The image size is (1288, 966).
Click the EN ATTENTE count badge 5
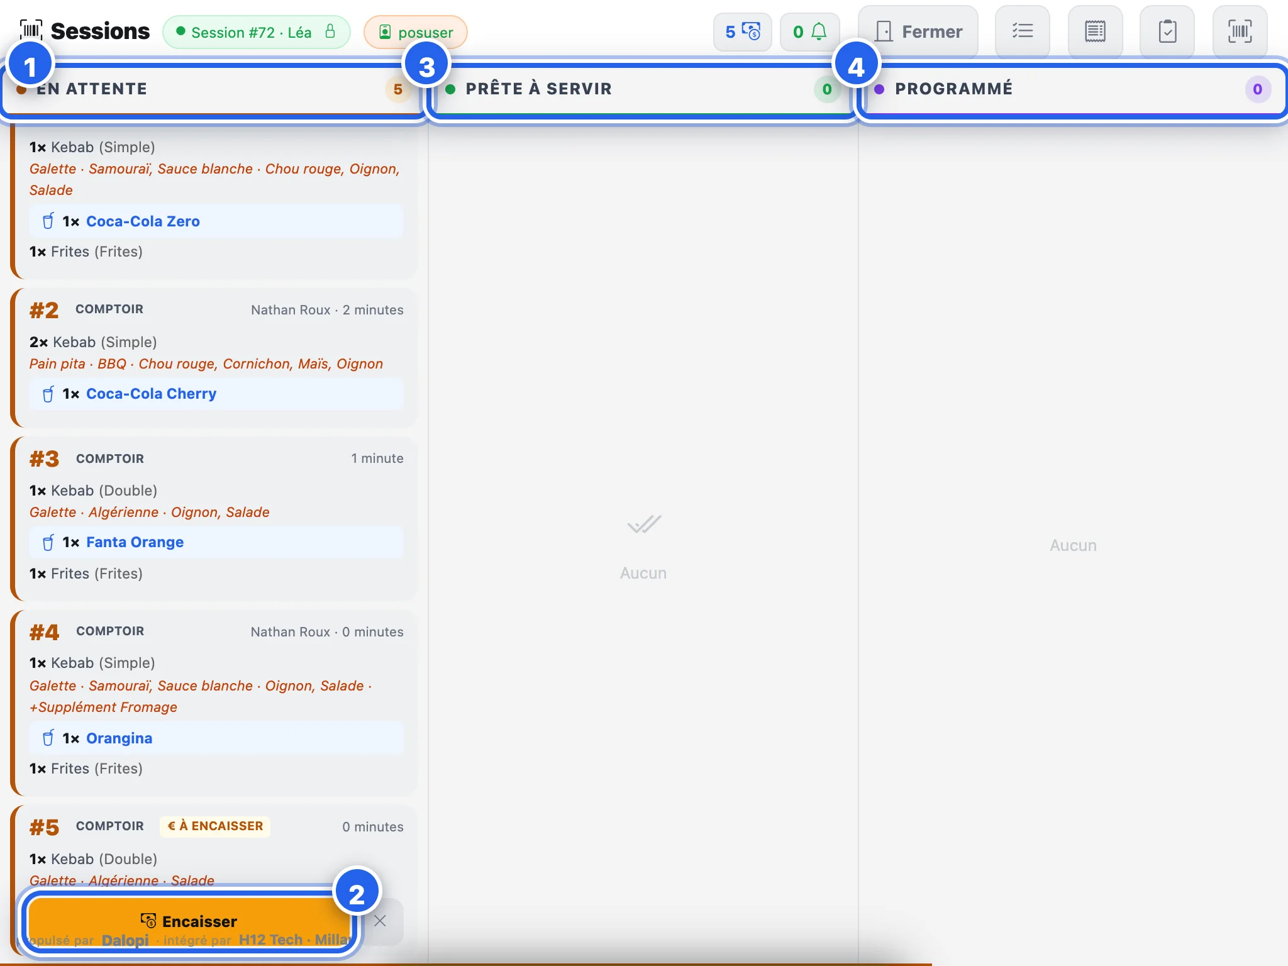point(397,89)
